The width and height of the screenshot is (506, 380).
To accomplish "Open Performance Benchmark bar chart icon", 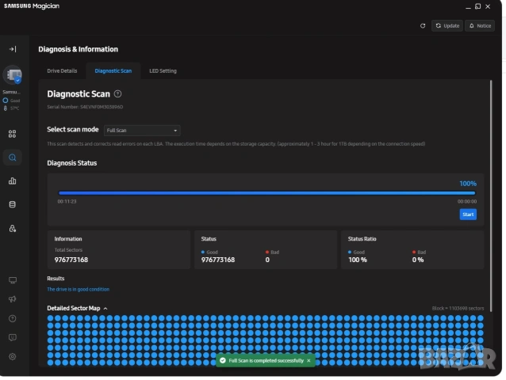I will pyautogui.click(x=12, y=181).
